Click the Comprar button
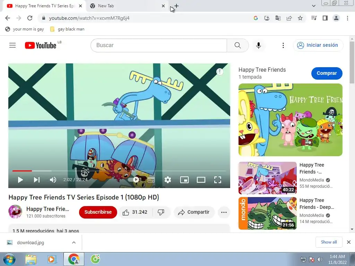This screenshot has width=355, height=266. pos(327,73)
